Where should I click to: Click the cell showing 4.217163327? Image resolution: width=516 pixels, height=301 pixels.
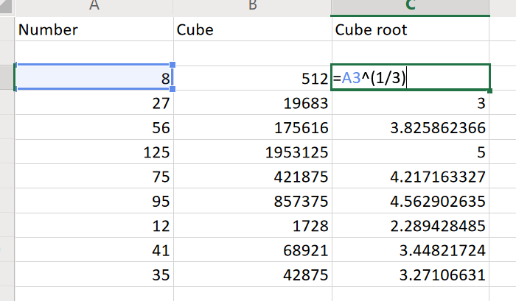click(x=410, y=178)
